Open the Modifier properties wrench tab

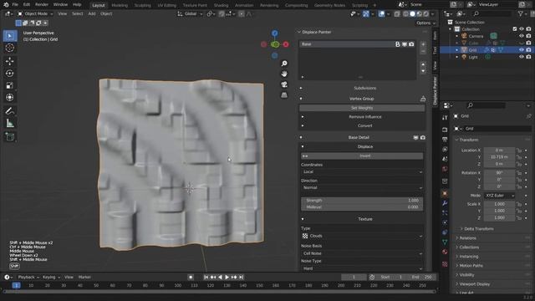coord(445,203)
